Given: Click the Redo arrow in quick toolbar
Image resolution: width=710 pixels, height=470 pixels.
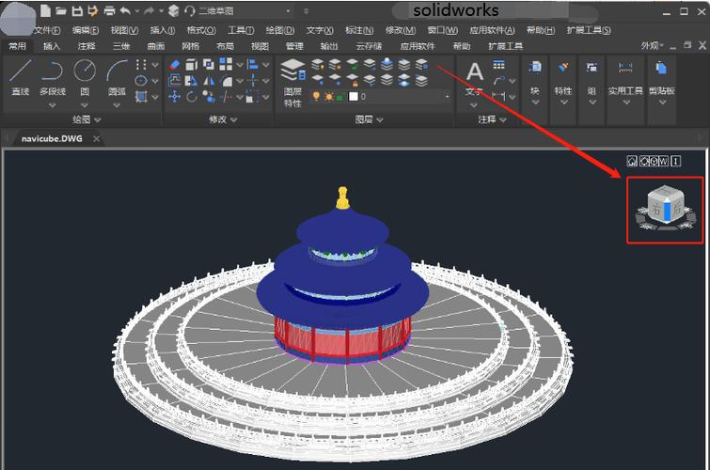Looking at the screenshot, I should 149,11.
